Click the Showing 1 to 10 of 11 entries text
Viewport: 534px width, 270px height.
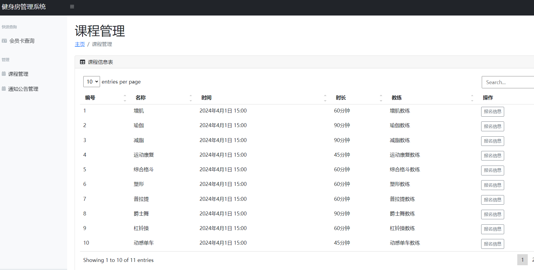coord(119,260)
